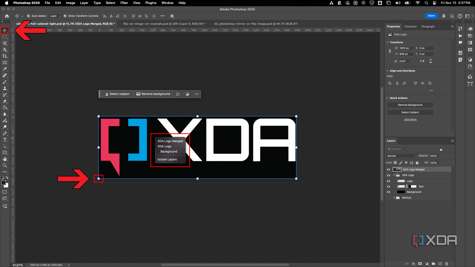This screenshot has height=267, width=475.
Task: Click the notifications bell icon
Action: 444,16
